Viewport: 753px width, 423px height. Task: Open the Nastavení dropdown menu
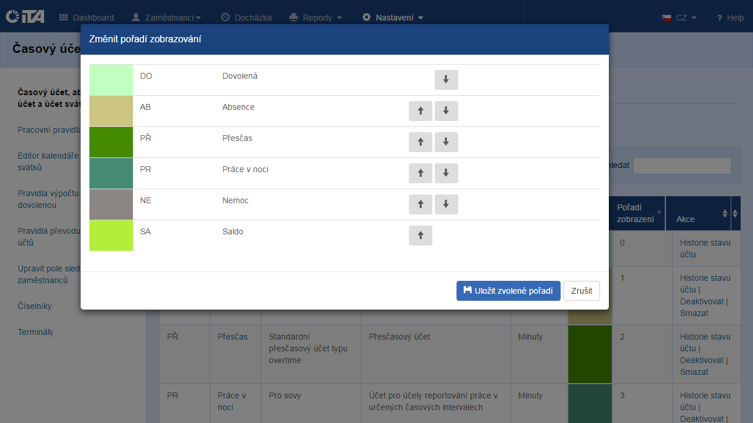coord(392,18)
